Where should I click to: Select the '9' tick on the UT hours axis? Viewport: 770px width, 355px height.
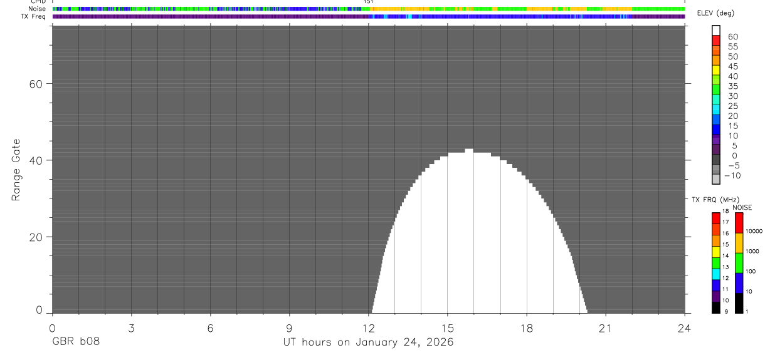(289, 327)
